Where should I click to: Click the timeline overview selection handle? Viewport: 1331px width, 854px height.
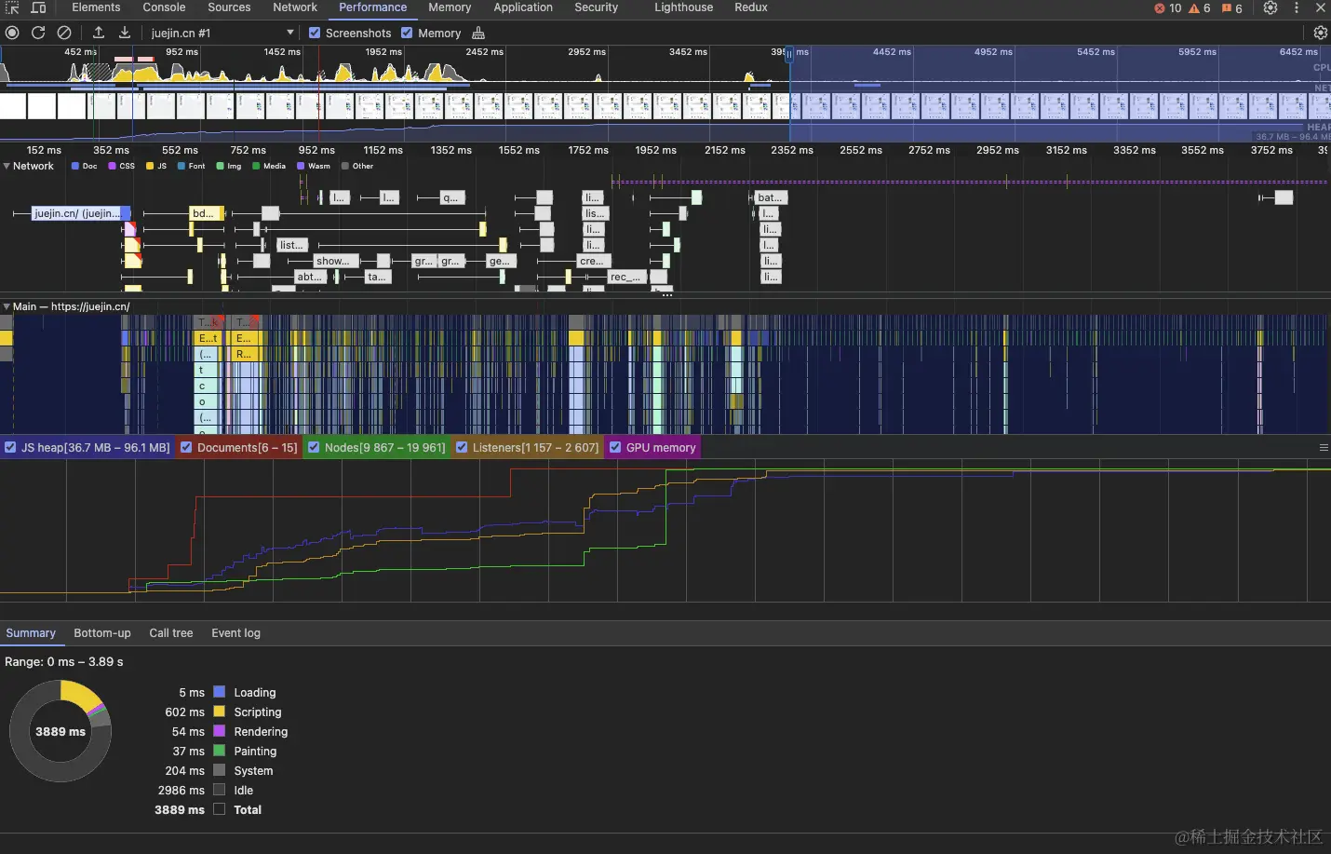click(789, 54)
